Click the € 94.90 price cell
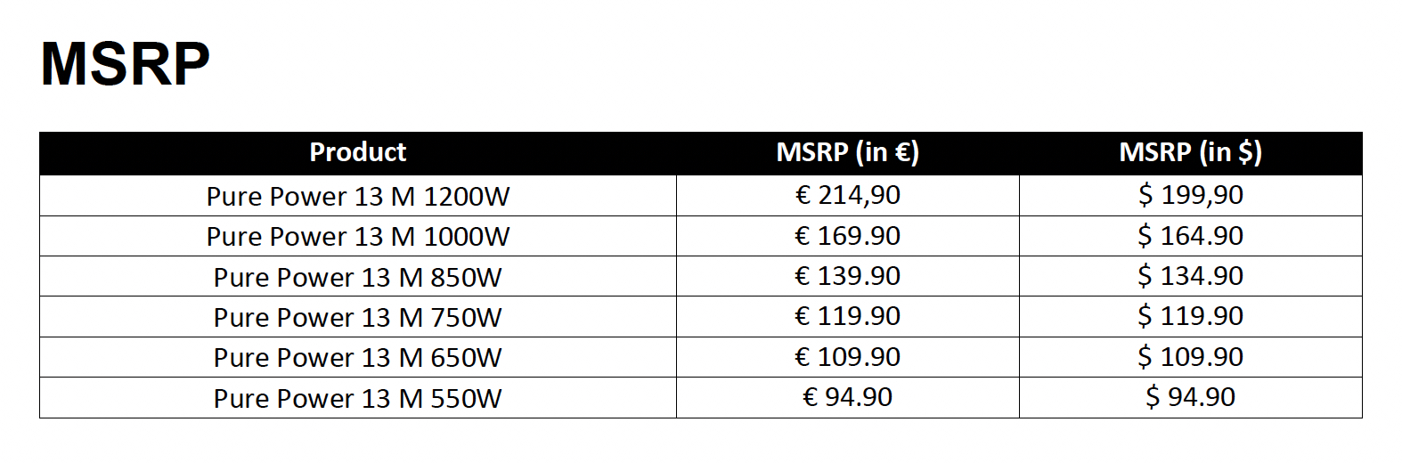Viewport: 1402px width, 463px height. [847, 397]
